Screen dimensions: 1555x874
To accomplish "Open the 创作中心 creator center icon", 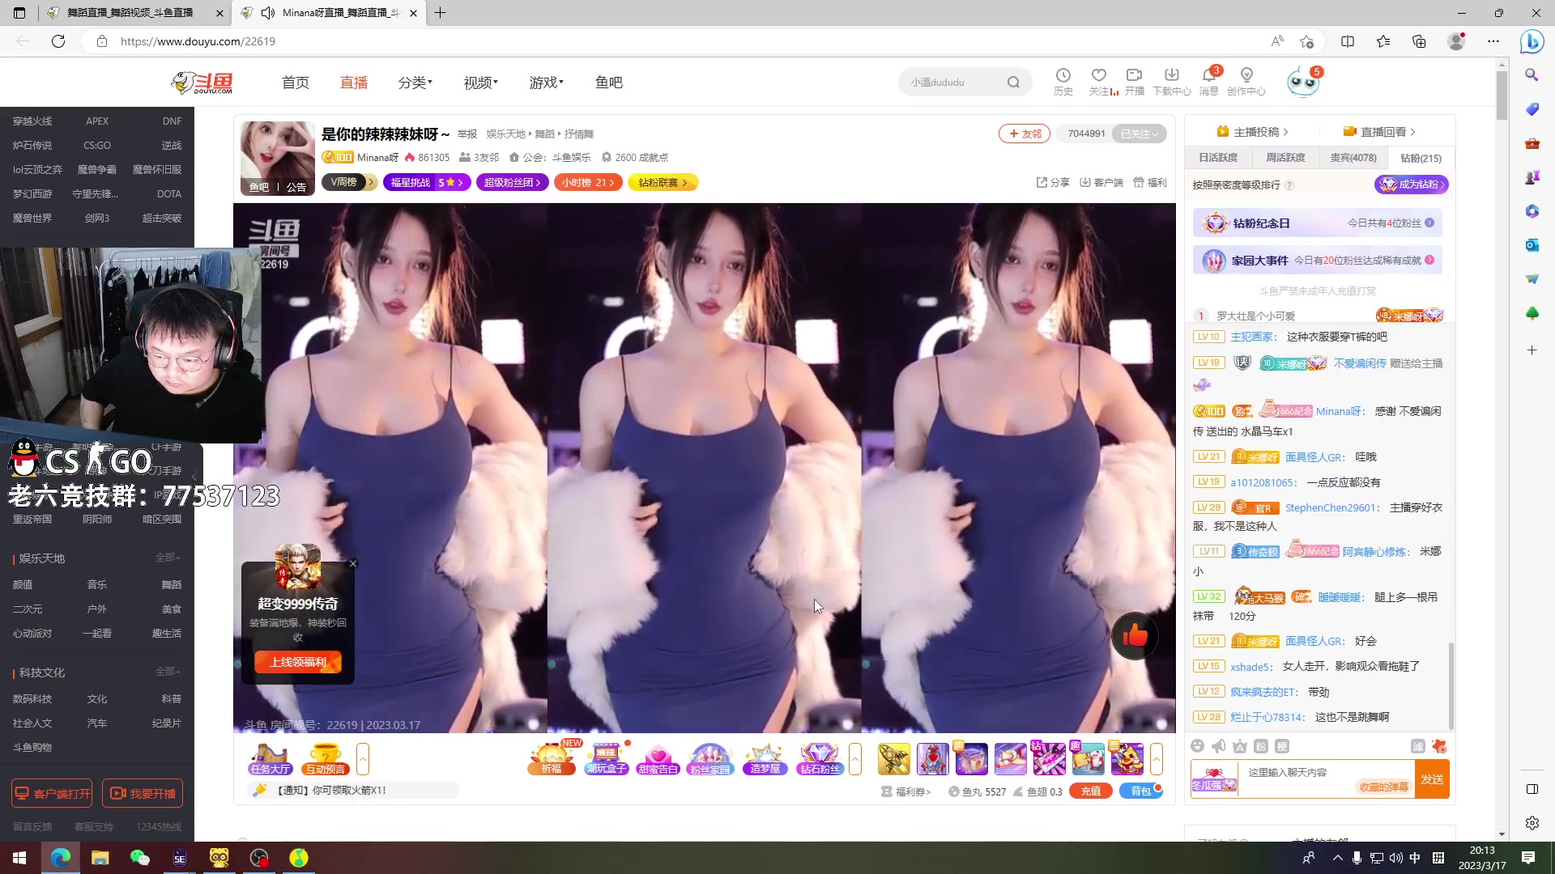I will coord(1246,75).
